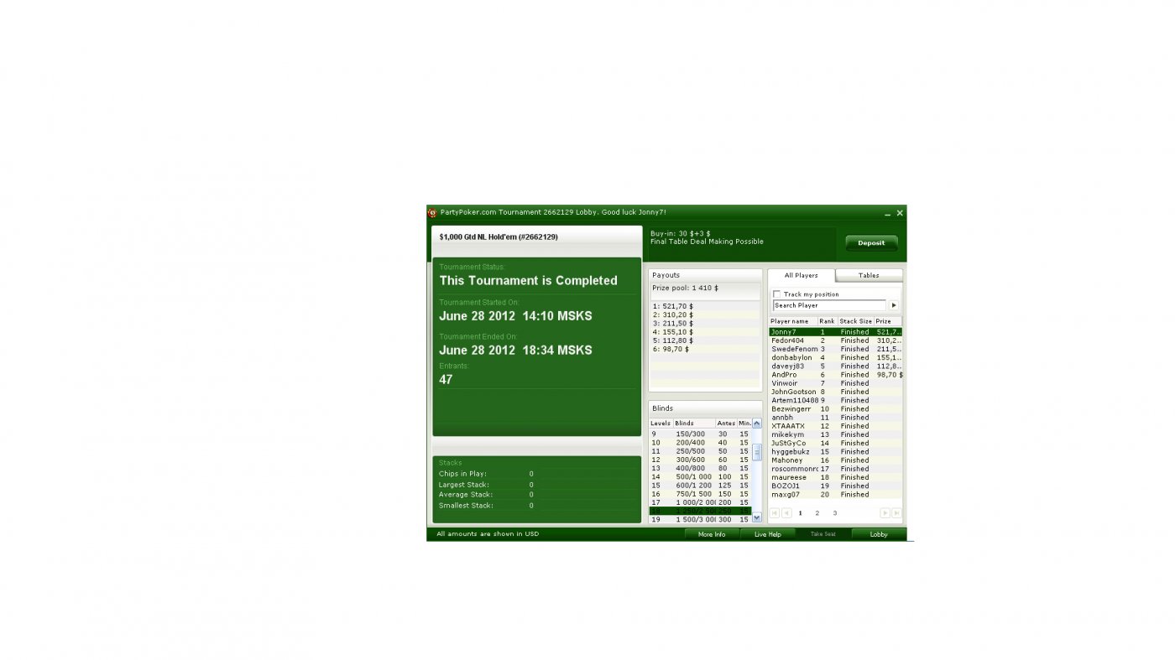Select player row hyggebukz
This screenshot has width=1175, height=660.
[x=836, y=452]
